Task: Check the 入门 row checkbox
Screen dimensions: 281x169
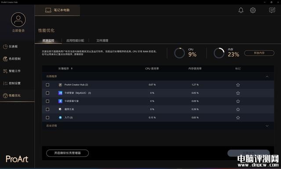Action: tap(47, 117)
